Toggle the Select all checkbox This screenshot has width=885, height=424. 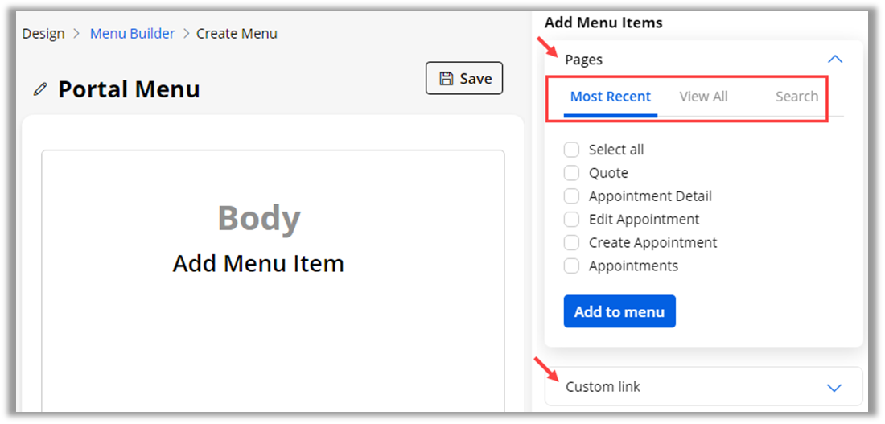point(571,150)
